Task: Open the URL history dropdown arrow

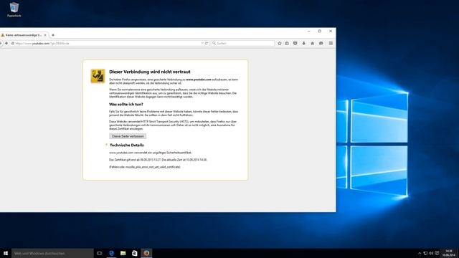Action: (x=202, y=43)
